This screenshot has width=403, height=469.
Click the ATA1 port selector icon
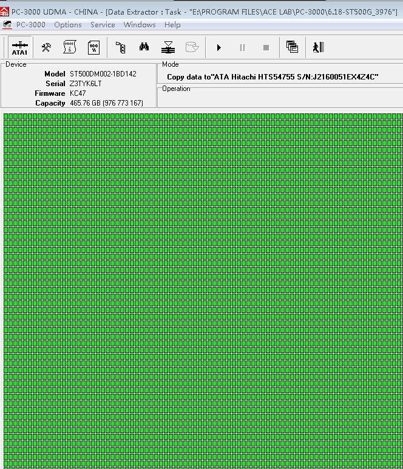point(19,47)
